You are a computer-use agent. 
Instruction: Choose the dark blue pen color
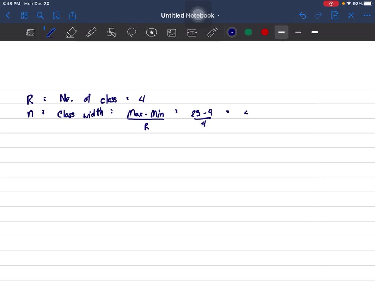tap(232, 32)
